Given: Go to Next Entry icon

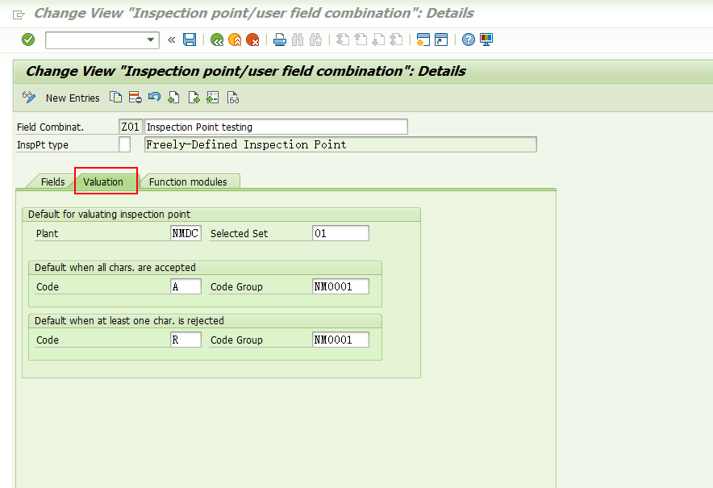Looking at the screenshot, I should [194, 98].
